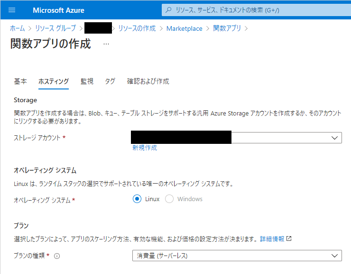Select the ホスティング tab

(x=54, y=81)
